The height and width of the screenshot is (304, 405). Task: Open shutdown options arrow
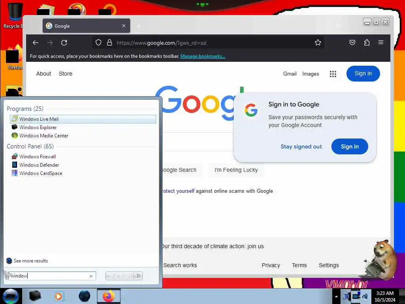pos(138,276)
